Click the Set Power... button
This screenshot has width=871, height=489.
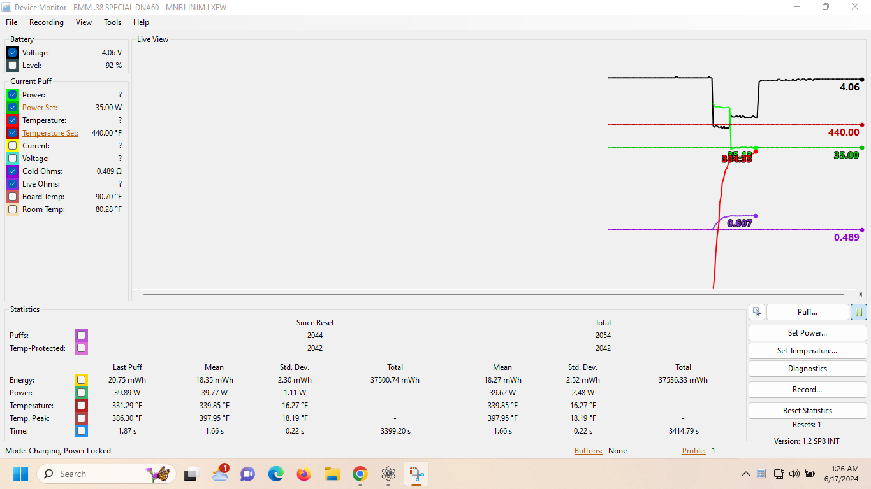(x=807, y=333)
